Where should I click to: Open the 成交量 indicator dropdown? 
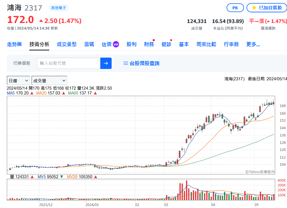[49, 81]
